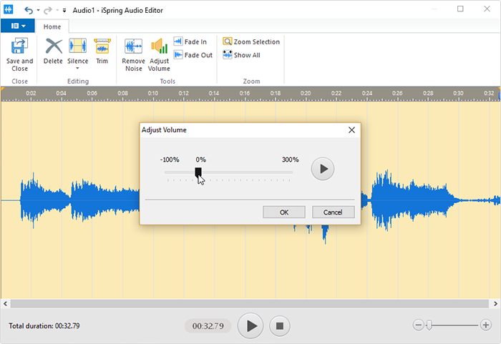The width and height of the screenshot is (501, 344).
Task: Cancel the Adjust Volume dialog
Action: [x=333, y=212]
